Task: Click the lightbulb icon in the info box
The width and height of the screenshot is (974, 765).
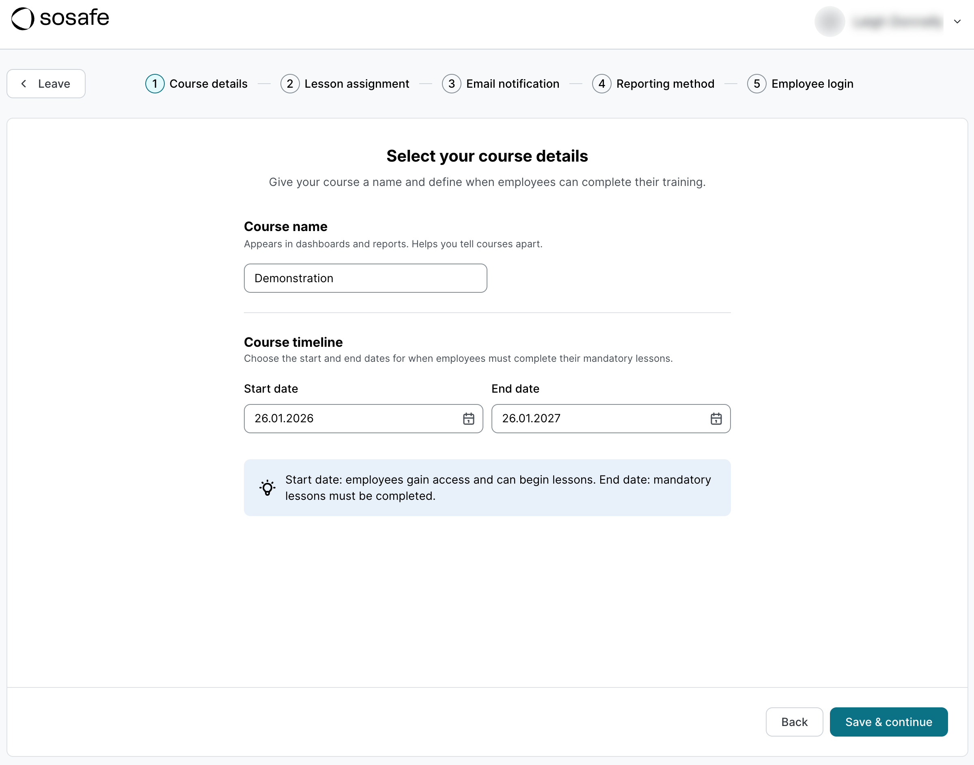Action: [267, 487]
